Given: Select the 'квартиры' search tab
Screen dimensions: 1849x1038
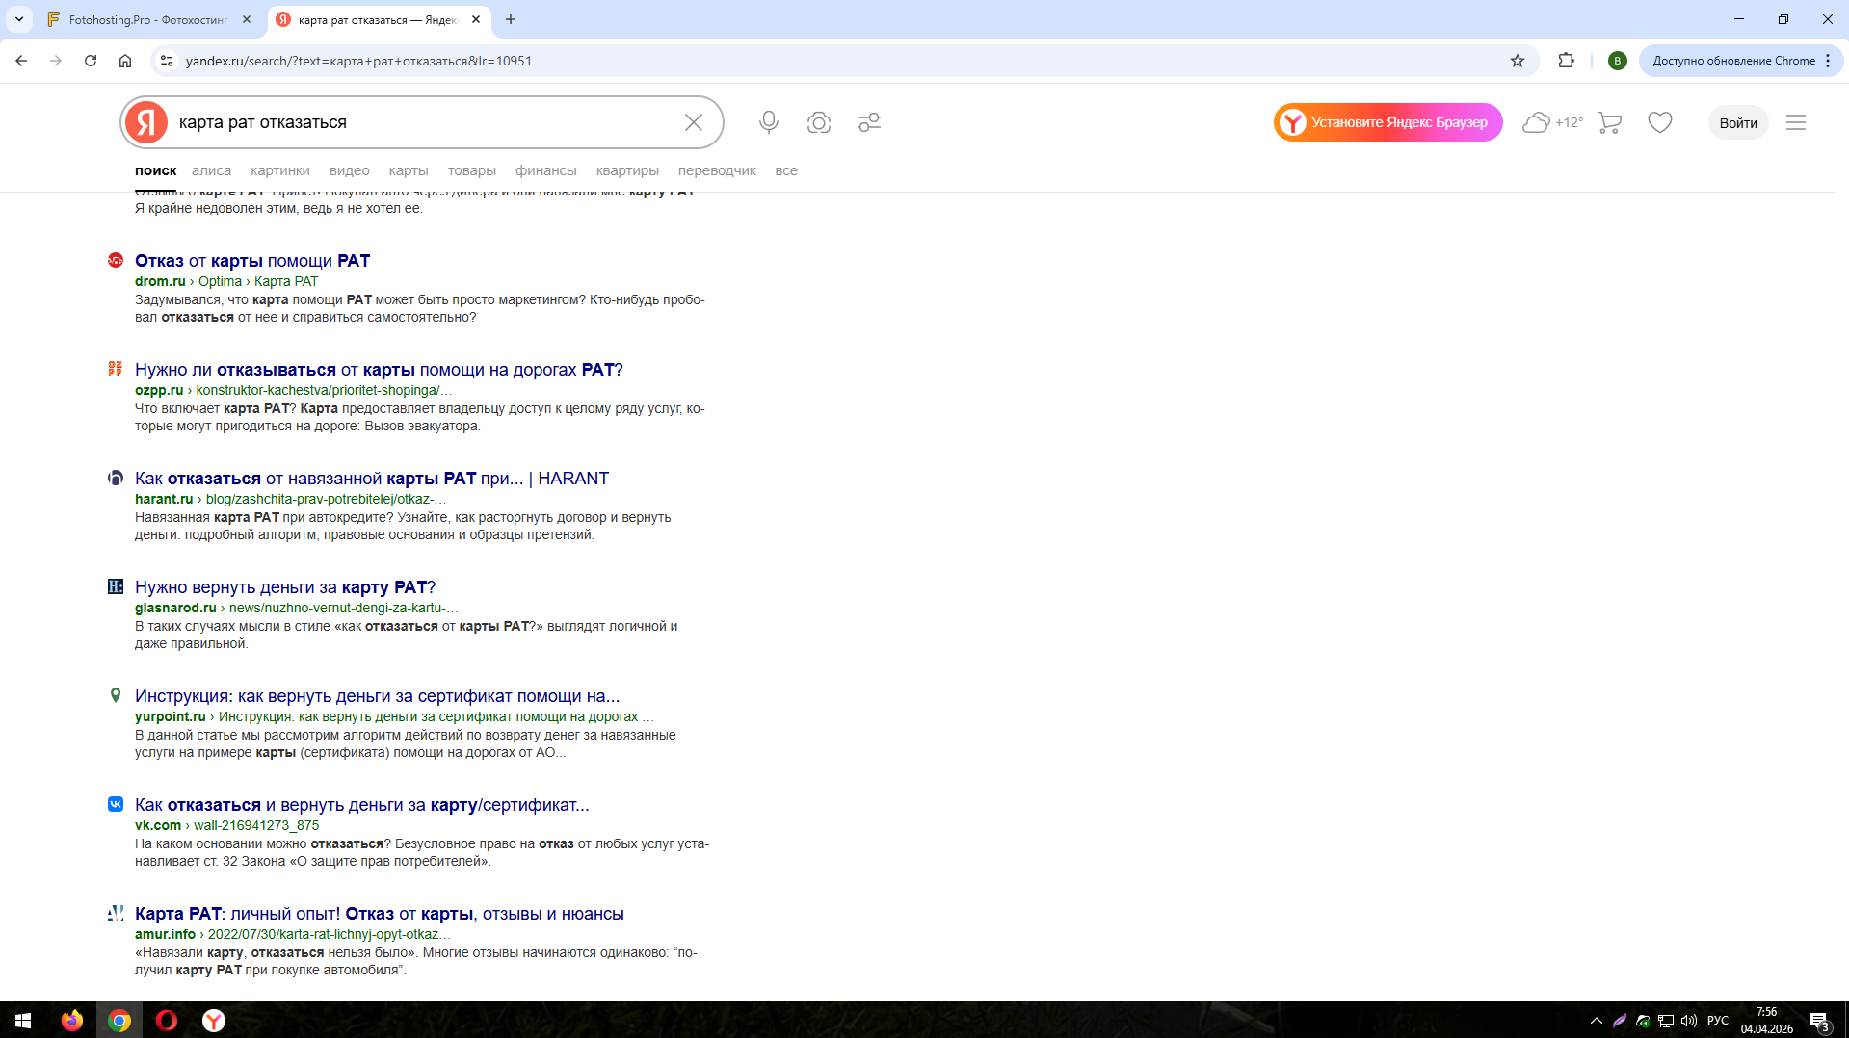Looking at the screenshot, I should [x=627, y=170].
